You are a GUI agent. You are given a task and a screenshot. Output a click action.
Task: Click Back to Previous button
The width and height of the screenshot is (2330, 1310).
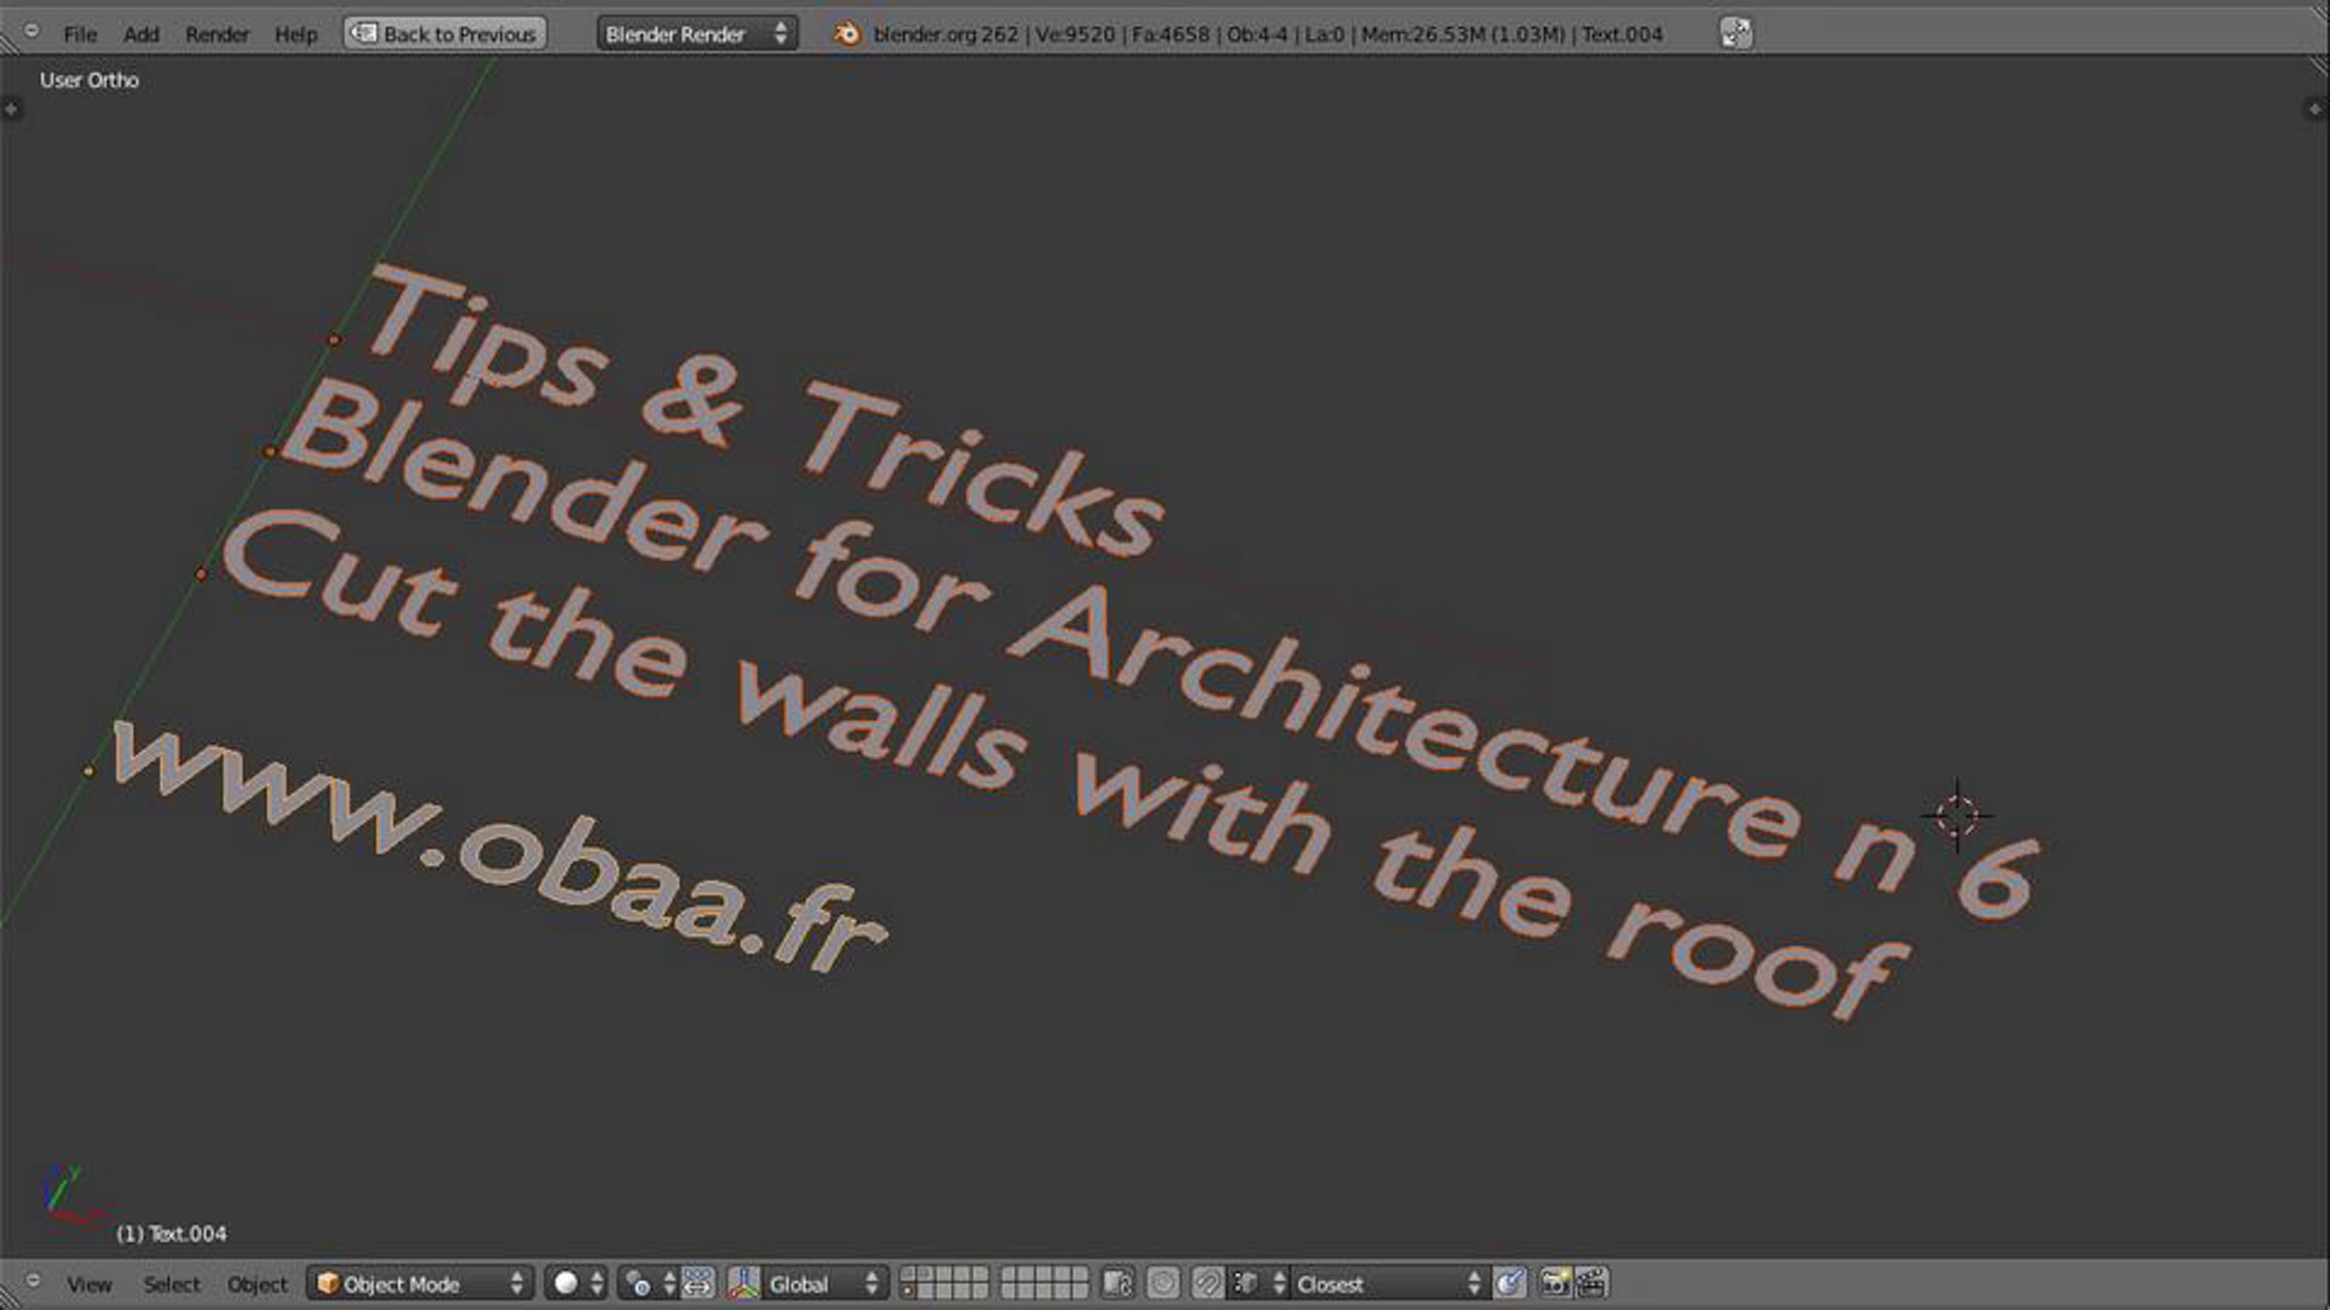point(446,34)
